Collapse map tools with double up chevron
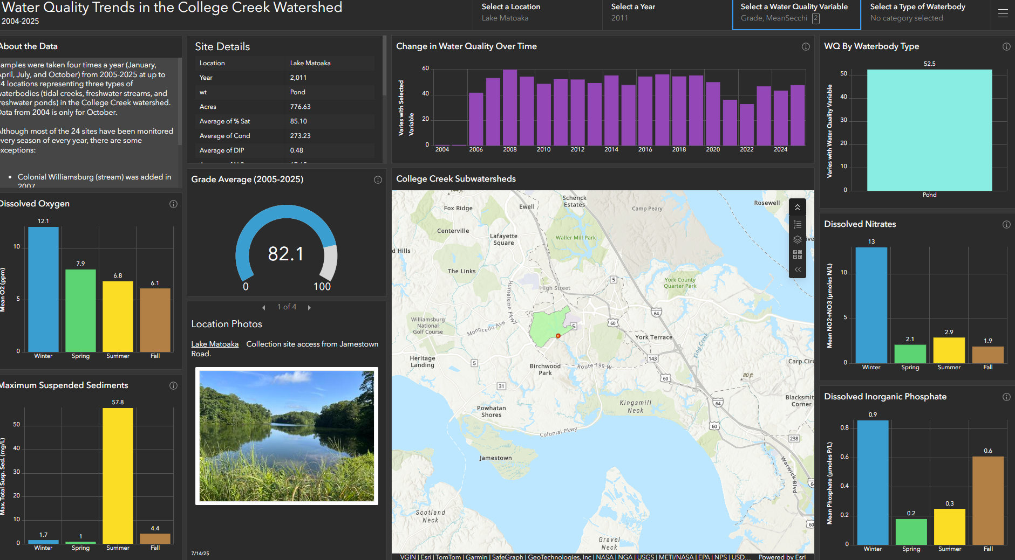Screen dimensions: 1015x560 pos(798,208)
